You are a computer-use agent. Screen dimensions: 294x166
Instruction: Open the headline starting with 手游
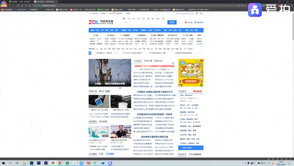154,114
